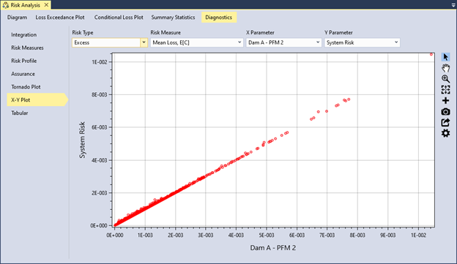This screenshot has height=264, width=457.
Task: Click the System Risk y-axis title
Action: coord(83,140)
